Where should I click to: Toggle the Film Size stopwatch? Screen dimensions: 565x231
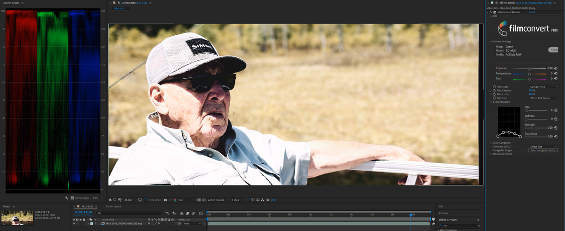point(494,98)
